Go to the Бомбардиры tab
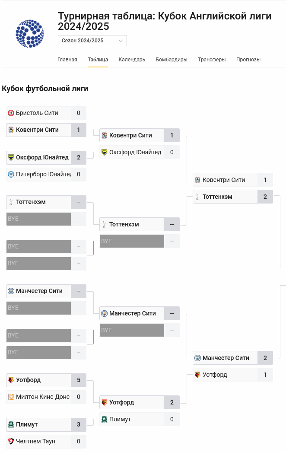The width and height of the screenshot is (286, 452). (172, 60)
